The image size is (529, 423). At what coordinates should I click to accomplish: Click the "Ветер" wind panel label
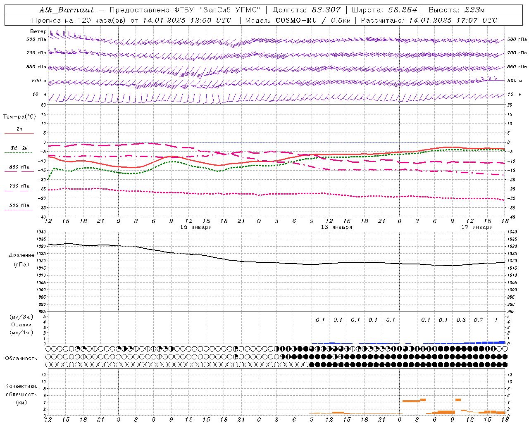click(38, 31)
